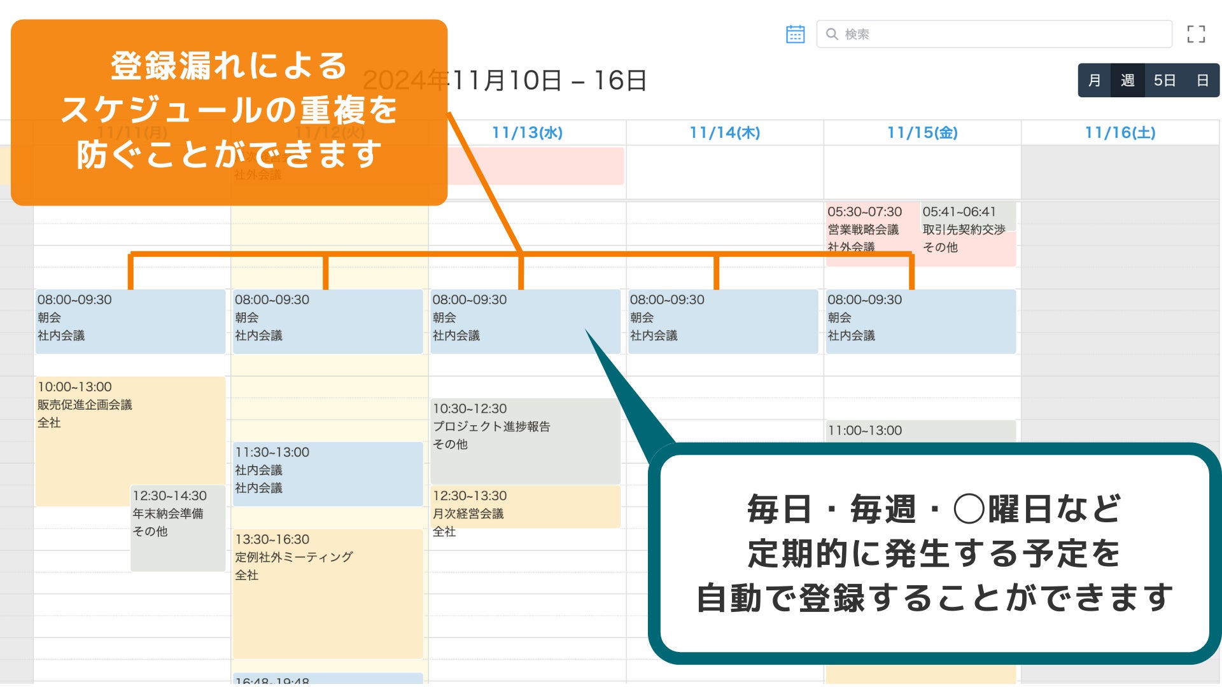This screenshot has height=687, width=1222.
Task: Open Thursday's 朝会 event at 08:00
Action: (722, 321)
